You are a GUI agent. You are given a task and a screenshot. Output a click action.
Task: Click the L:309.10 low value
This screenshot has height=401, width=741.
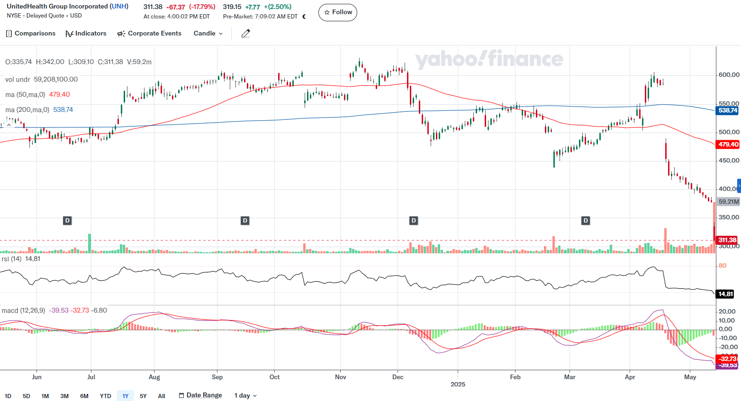pos(81,62)
